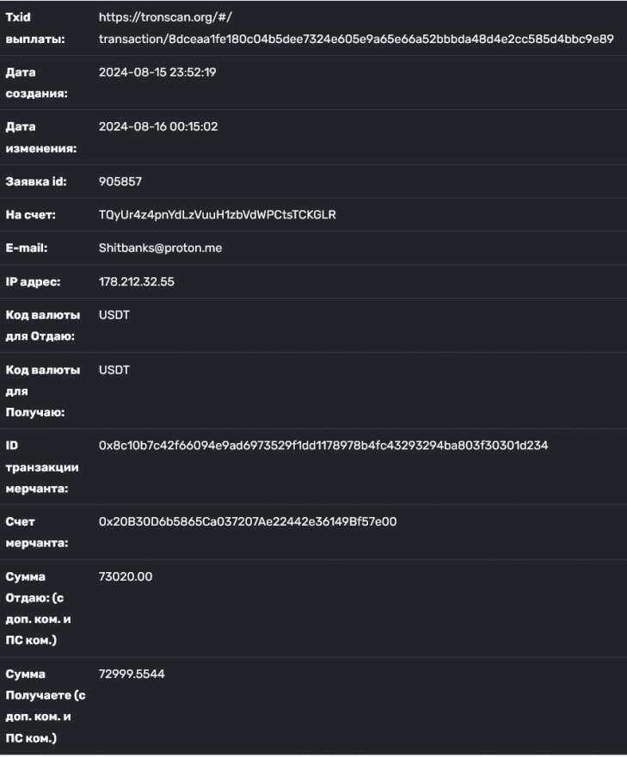Click the give amount 73020.00
Image resolution: width=627 pixels, height=757 pixels.
(x=126, y=576)
